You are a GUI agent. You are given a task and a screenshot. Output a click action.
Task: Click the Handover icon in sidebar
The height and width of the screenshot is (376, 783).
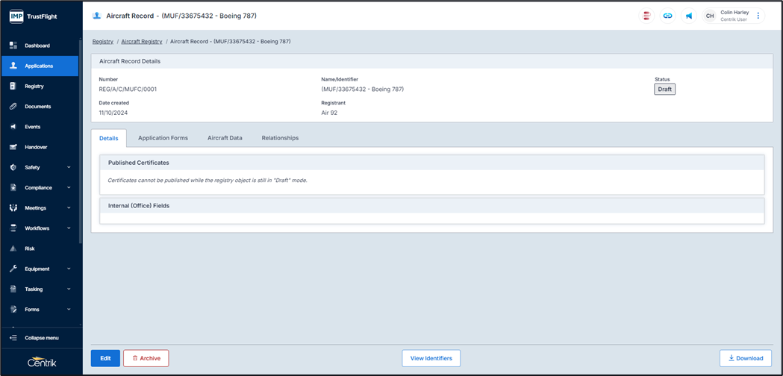point(13,147)
